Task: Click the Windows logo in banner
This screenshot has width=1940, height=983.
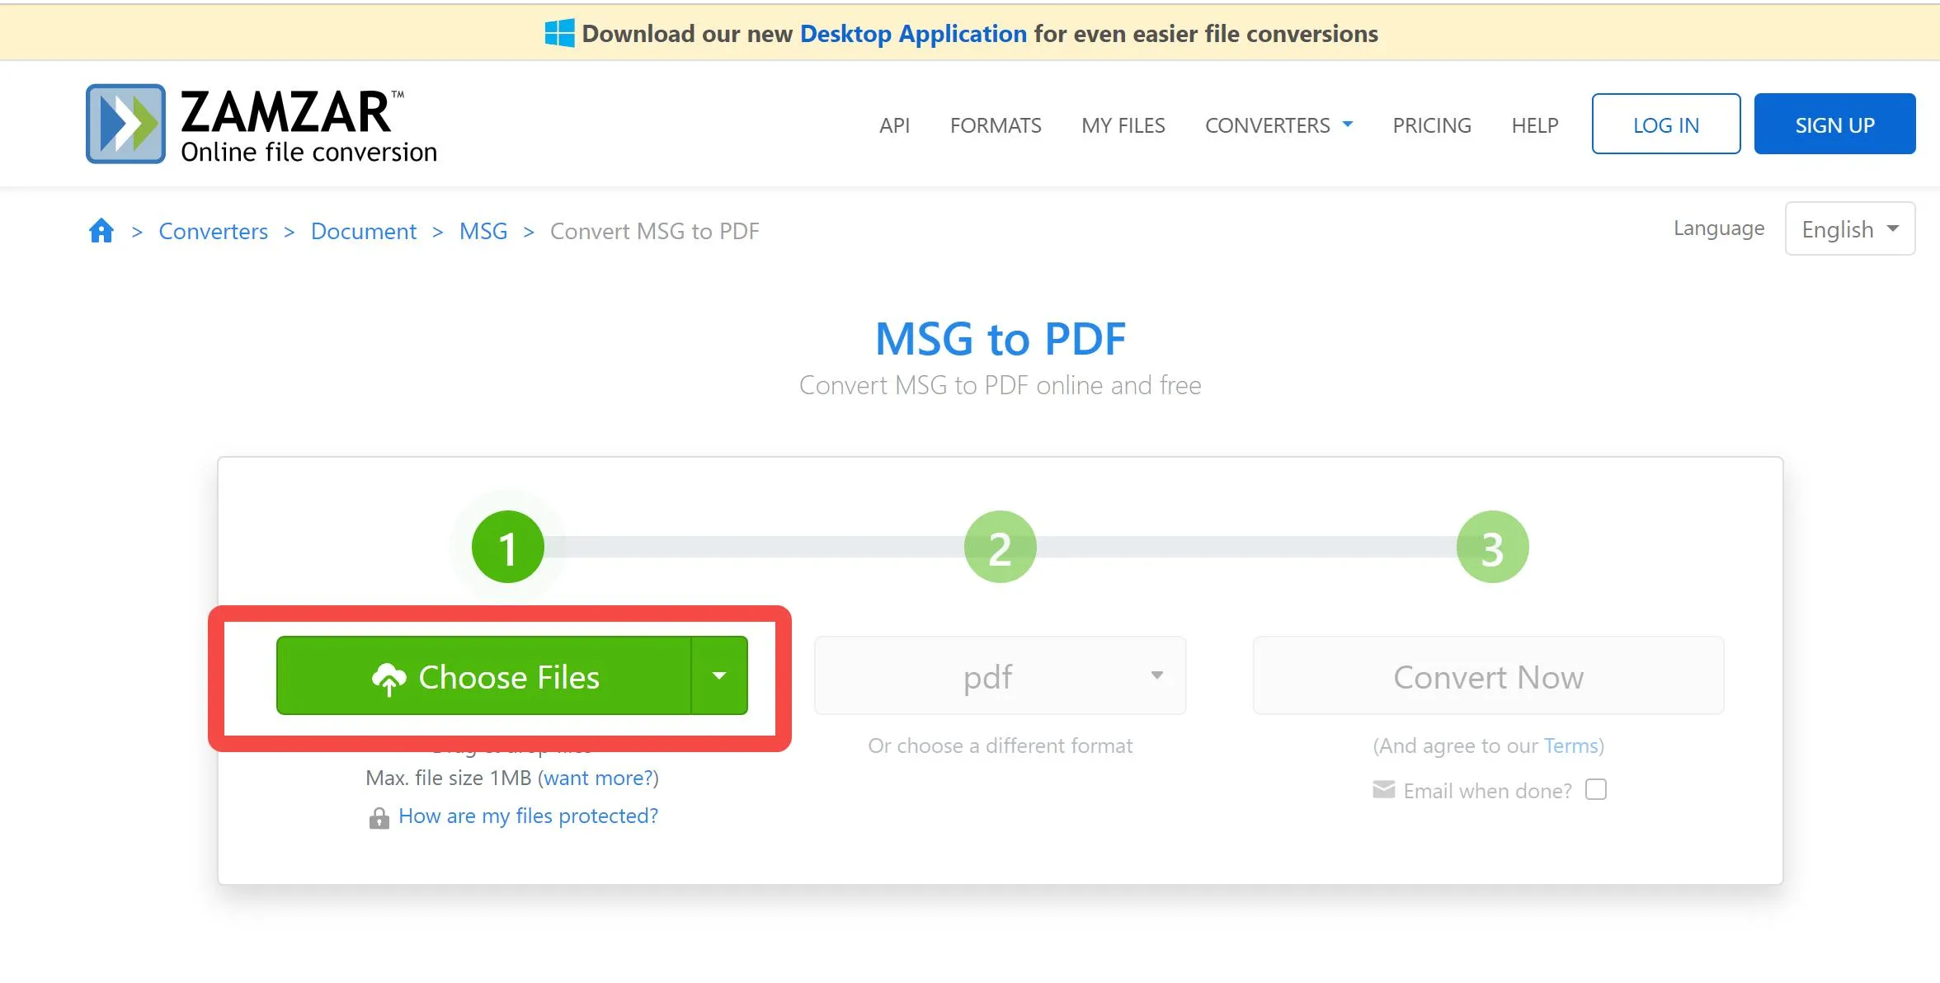Action: click(x=559, y=34)
